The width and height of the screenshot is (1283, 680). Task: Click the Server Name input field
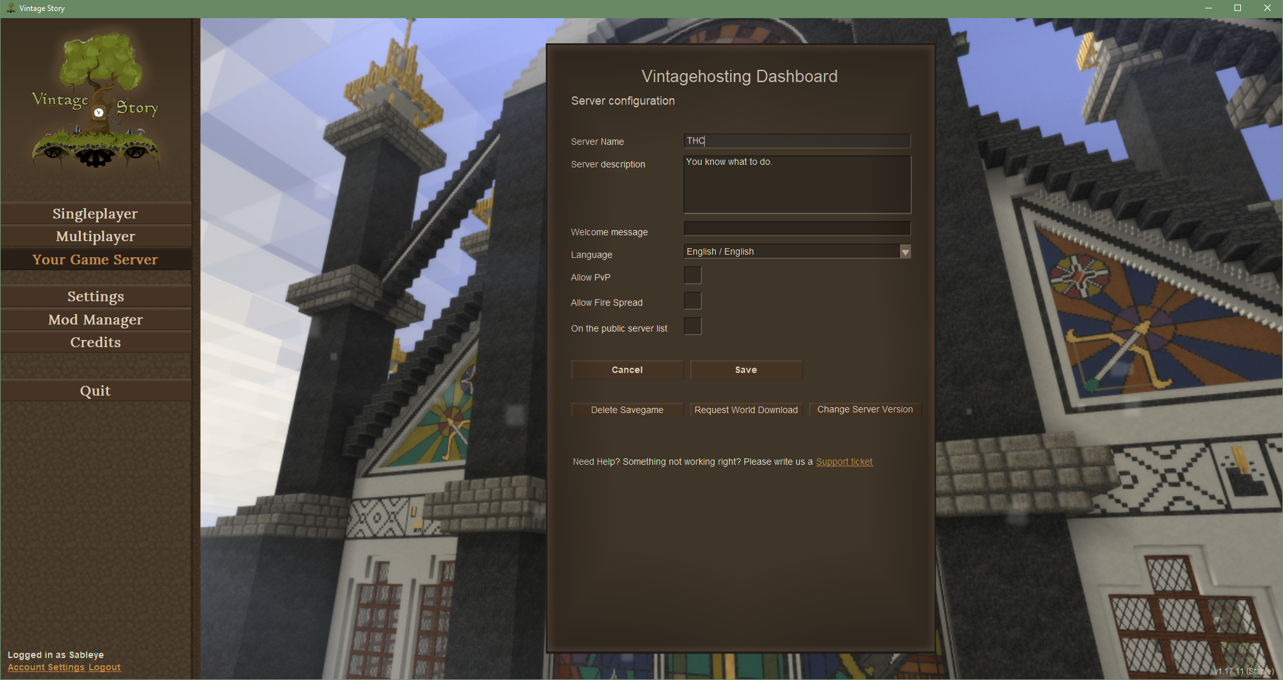tap(797, 141)
